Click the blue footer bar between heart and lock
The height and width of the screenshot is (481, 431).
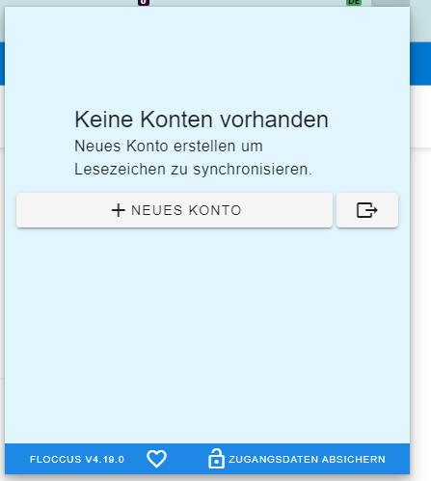click(x=187, y=459)
